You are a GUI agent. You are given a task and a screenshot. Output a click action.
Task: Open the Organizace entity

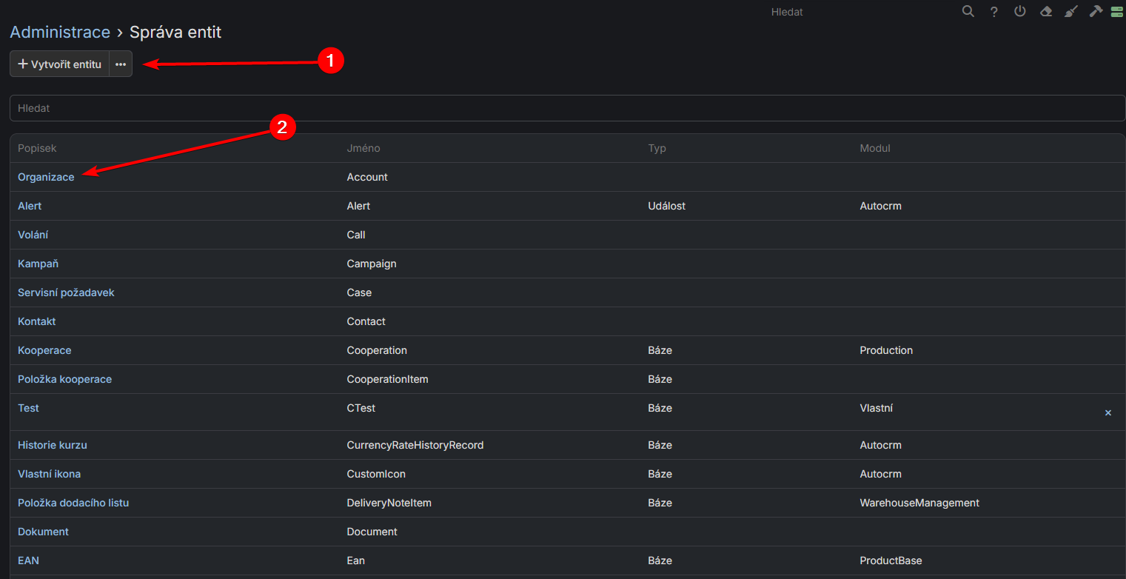[x=46, y=177]
